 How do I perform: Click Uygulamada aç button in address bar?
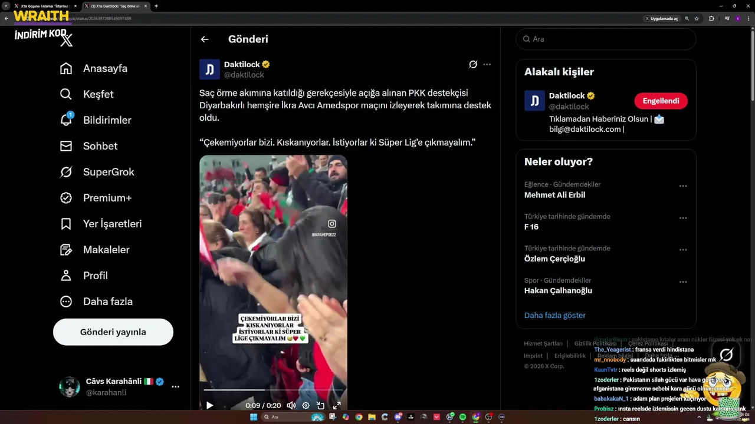point(661,19)
